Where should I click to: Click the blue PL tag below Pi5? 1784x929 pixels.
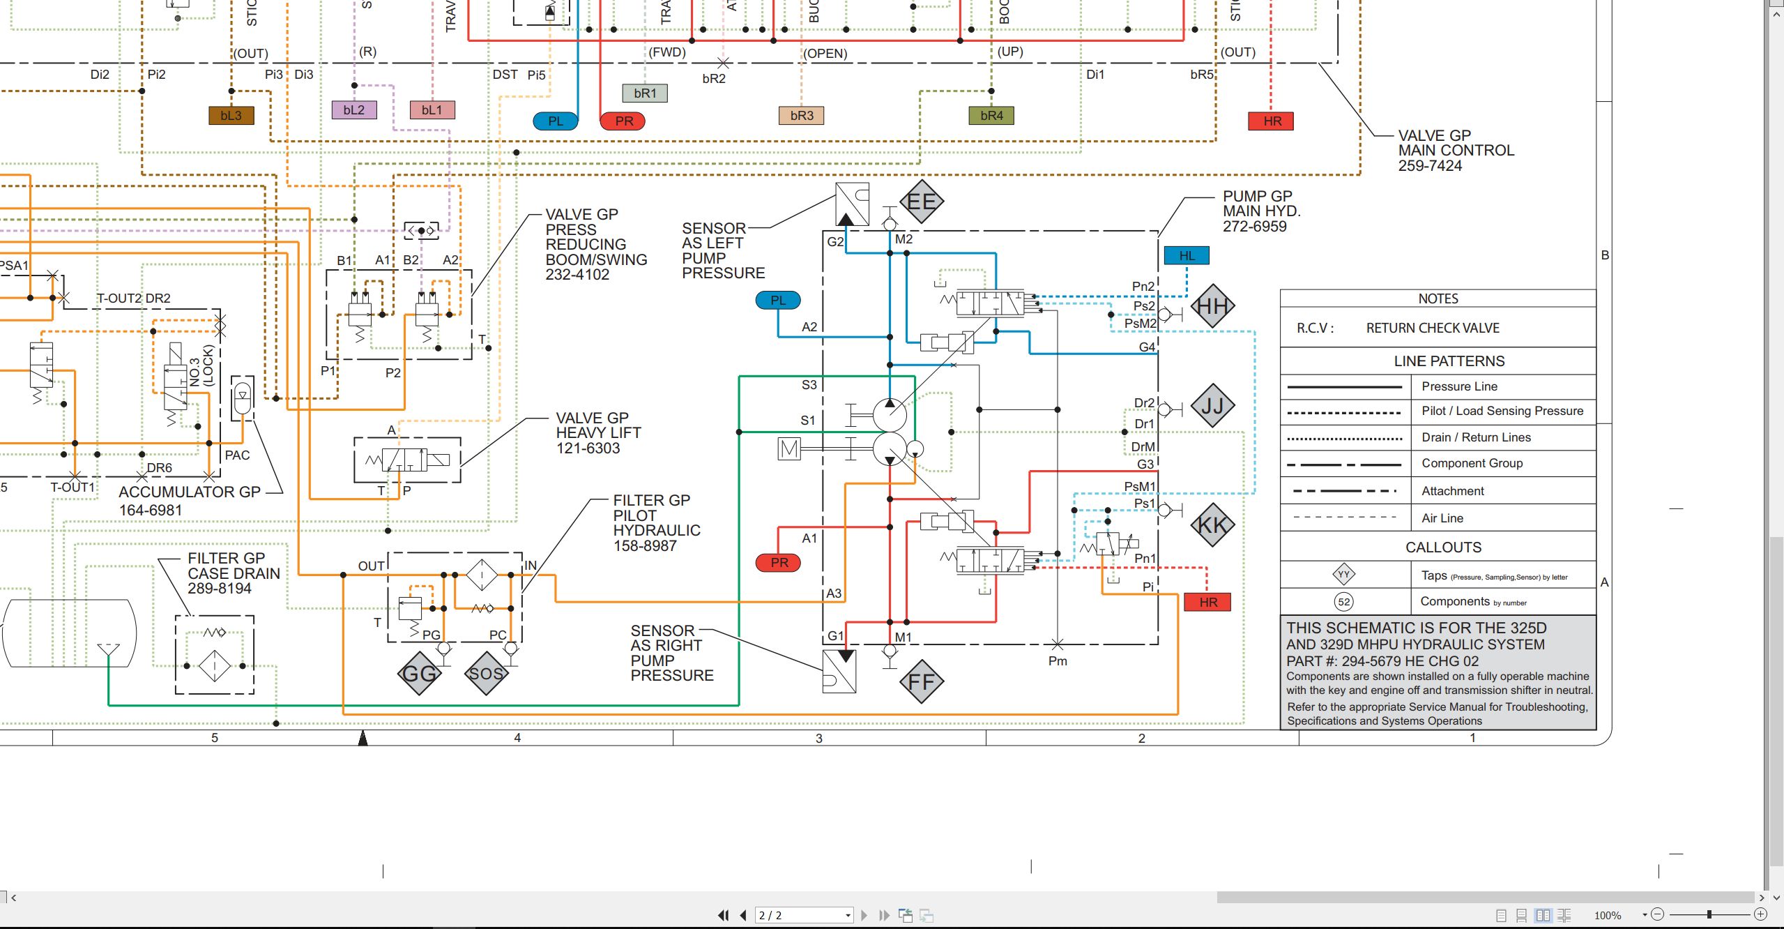pyautogui.click(x=556, y=121)
